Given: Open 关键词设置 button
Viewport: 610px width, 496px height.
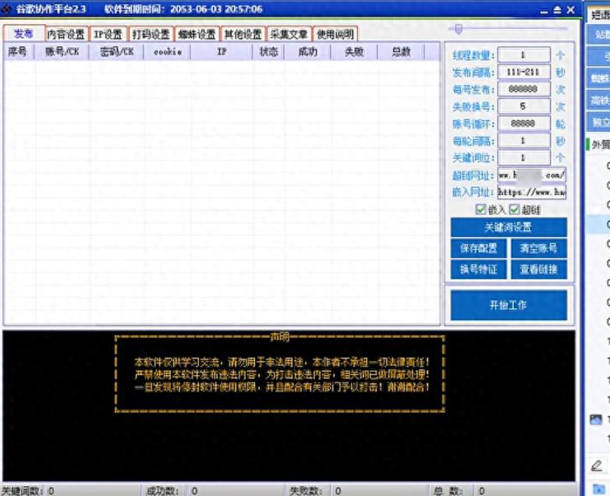Looking at the screenshot, I should point(509,227).
